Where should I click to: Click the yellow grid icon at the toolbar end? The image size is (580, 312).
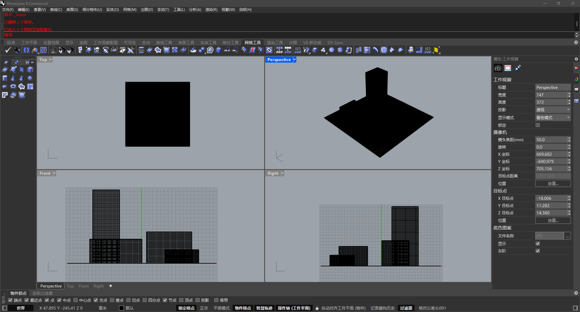click(x=436, y=50)
